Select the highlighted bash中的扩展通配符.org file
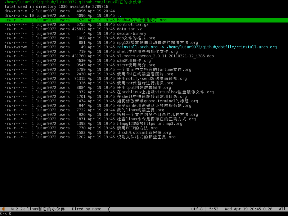This screenshot has width=288, height=216. (141, 20)
